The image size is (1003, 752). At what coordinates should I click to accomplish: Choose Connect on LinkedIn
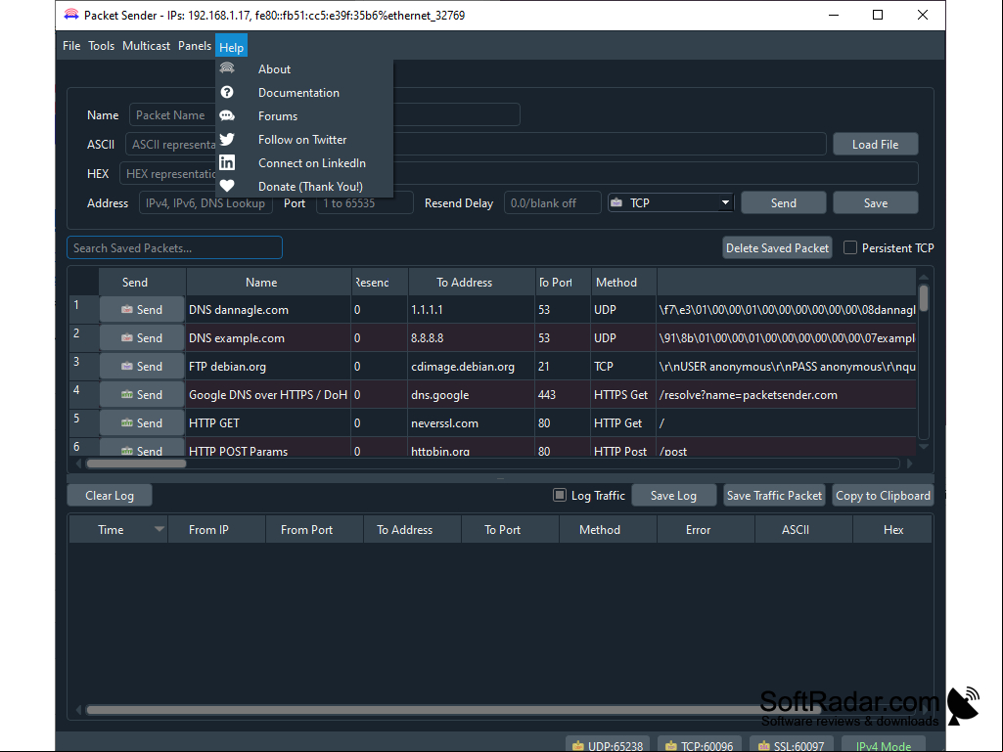(x=304, y=163)
